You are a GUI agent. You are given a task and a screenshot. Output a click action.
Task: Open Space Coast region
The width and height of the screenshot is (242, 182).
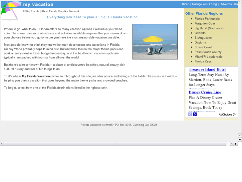coord(203,47)
